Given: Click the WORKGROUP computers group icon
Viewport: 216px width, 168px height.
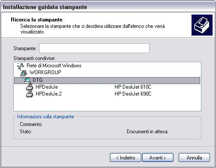Looking at the screenshot, I should 24,73.
